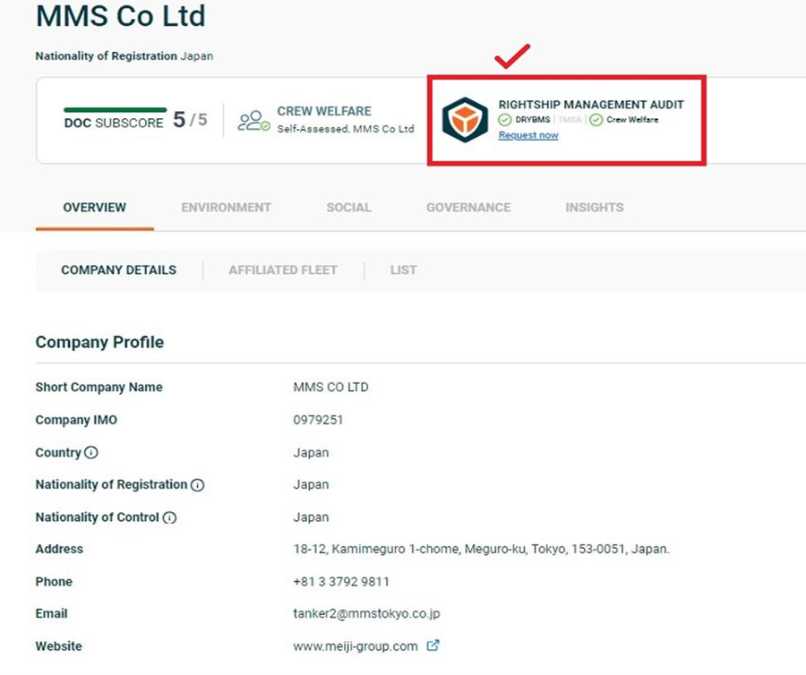Click the DRYBMS label text
This screenshot has width=806, height=675.
click(533, 120)
